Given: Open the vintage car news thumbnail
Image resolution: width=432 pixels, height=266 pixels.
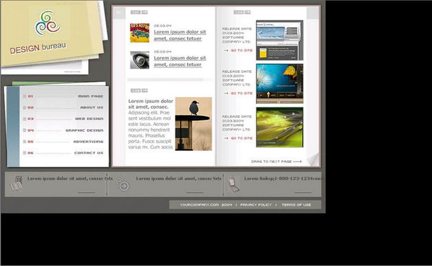Looking at the screenshot, I should [139, 33].
